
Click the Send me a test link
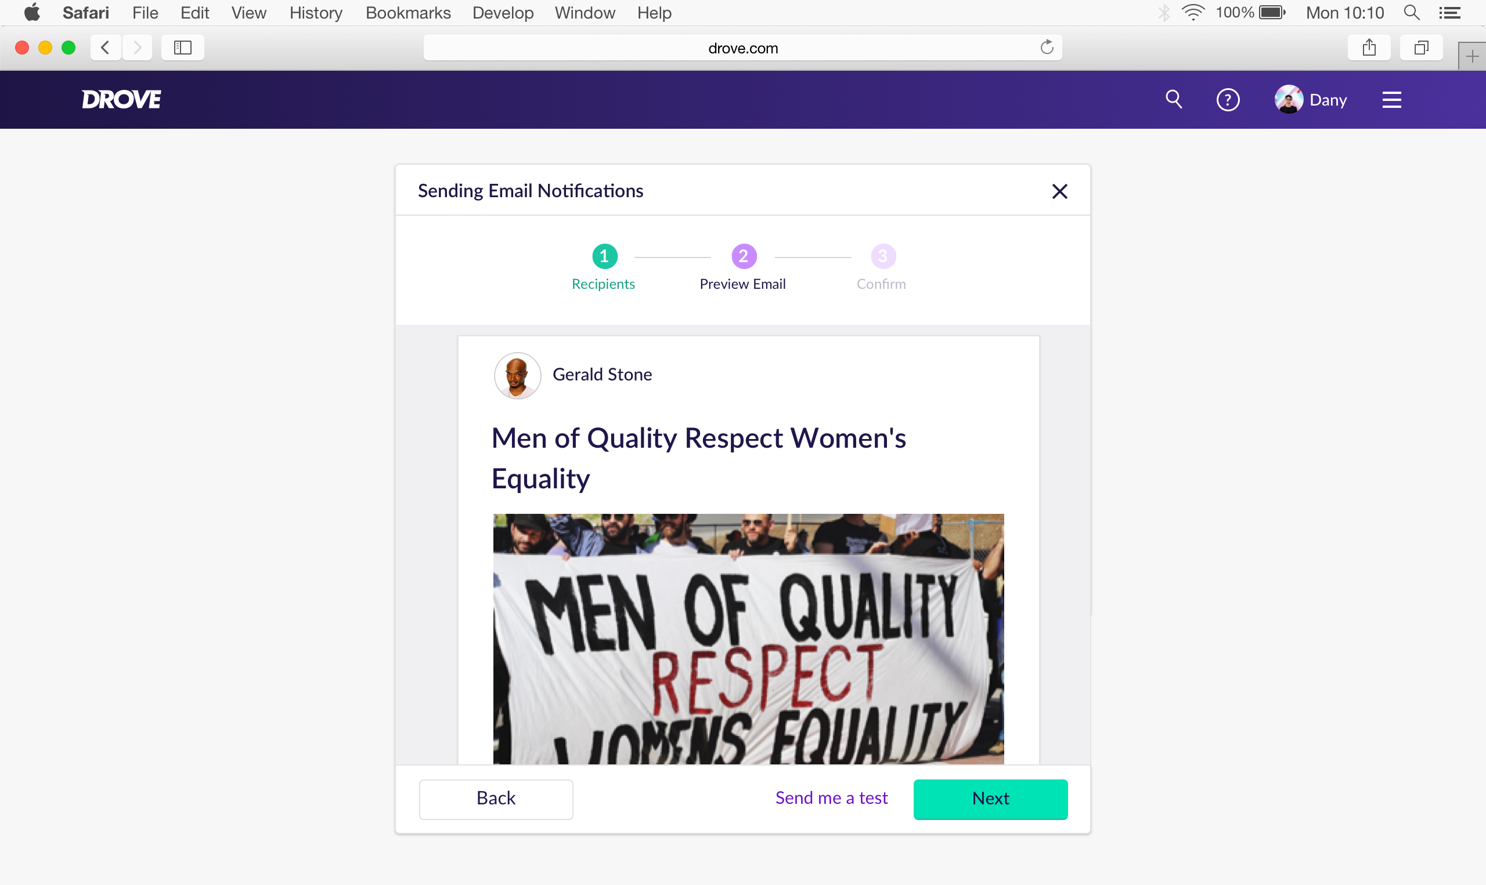coord(831,798)
